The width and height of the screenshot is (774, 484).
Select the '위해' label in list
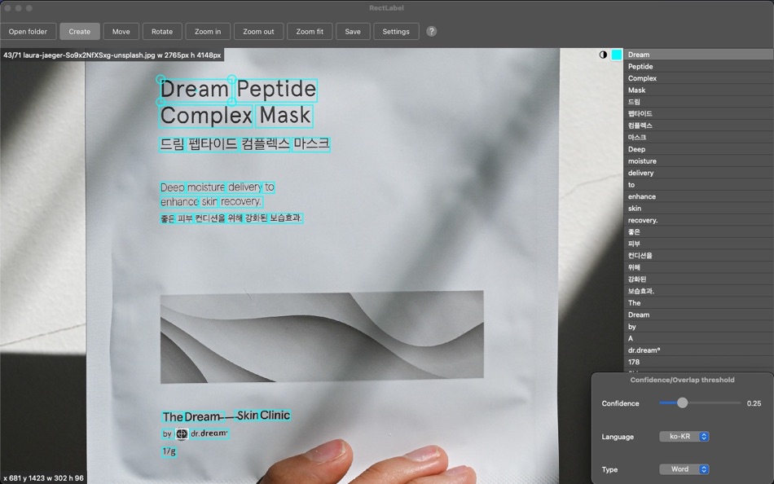[x=698, y=267]
